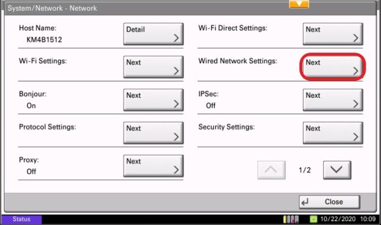Tap the date and time display

click(348, 219)
